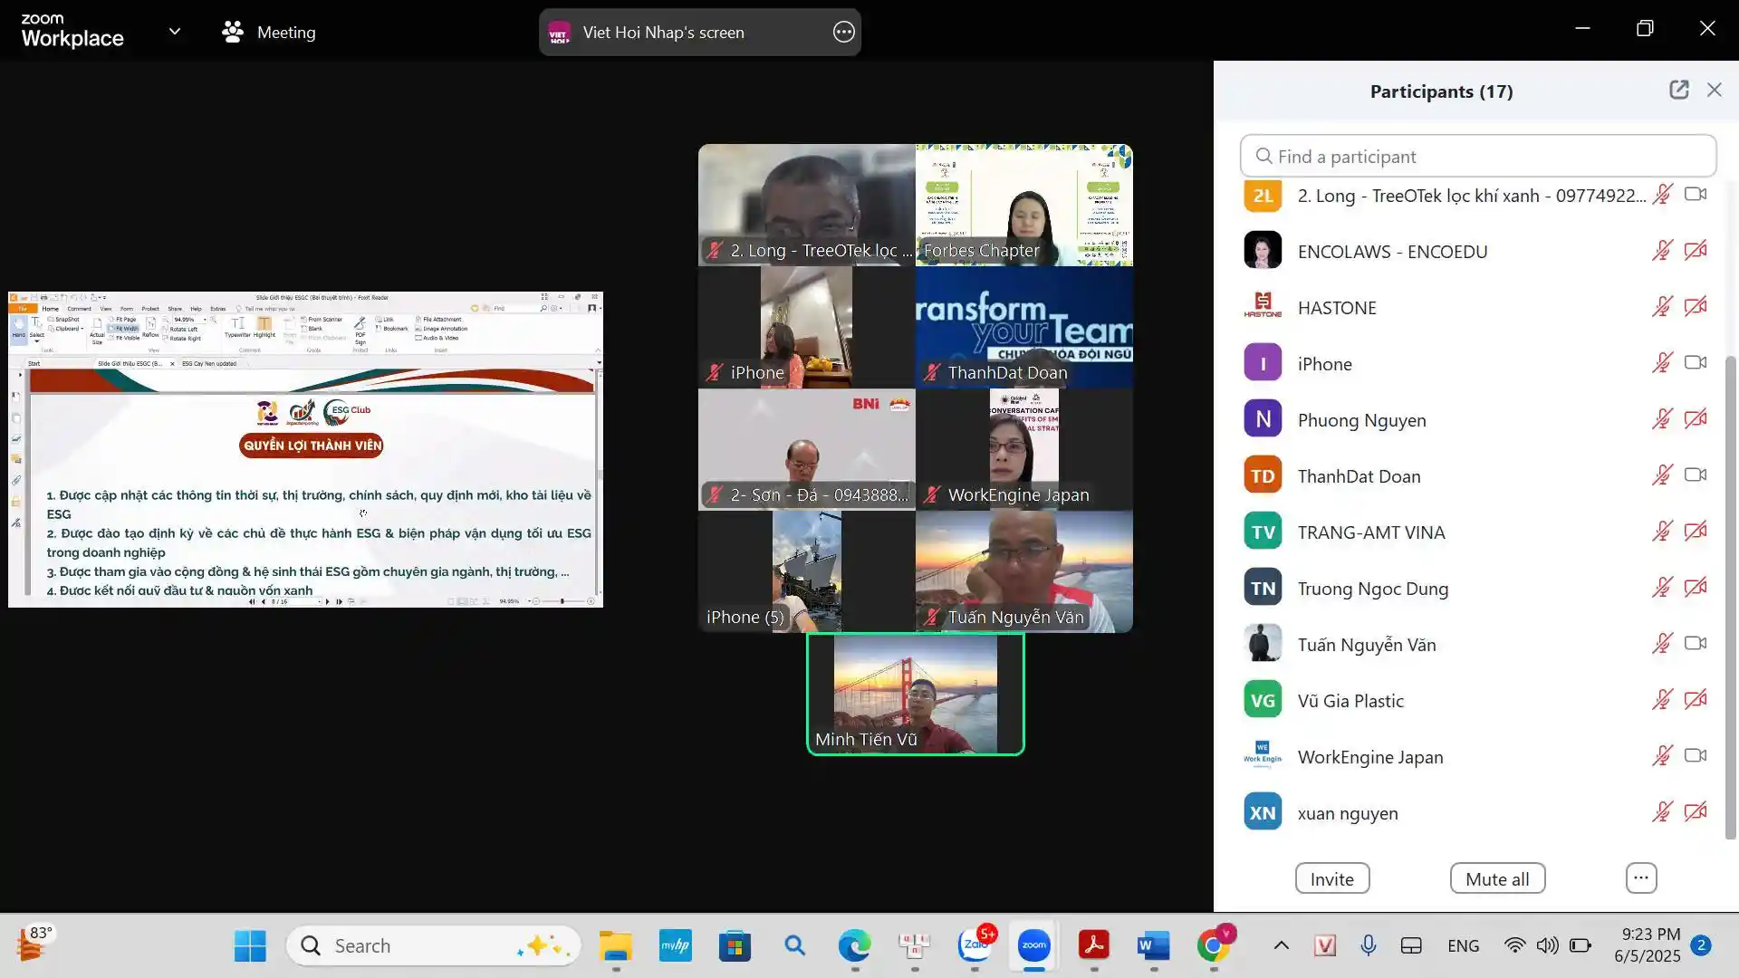Image resolution: width=1739 pixels, height=978 pixels.
Task: Open more participant options menu
Action: (x=1640, y=877)
